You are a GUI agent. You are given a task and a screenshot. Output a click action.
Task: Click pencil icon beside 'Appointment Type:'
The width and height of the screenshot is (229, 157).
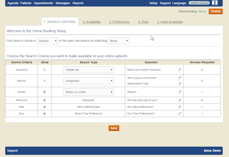[x=179, y=83]
